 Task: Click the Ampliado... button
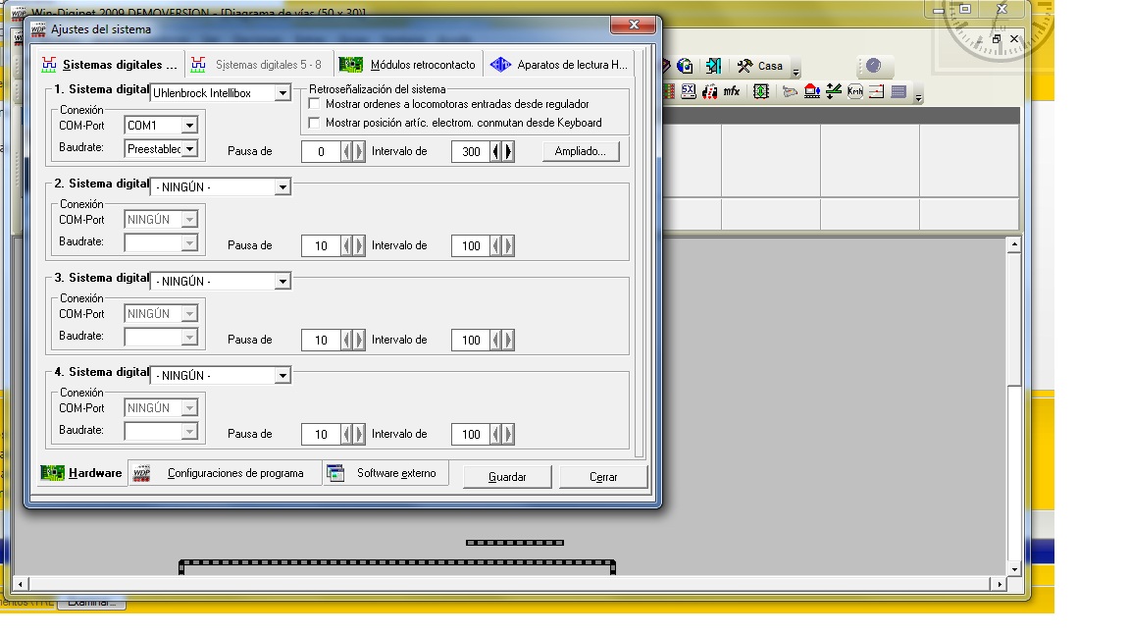point(580,151)
